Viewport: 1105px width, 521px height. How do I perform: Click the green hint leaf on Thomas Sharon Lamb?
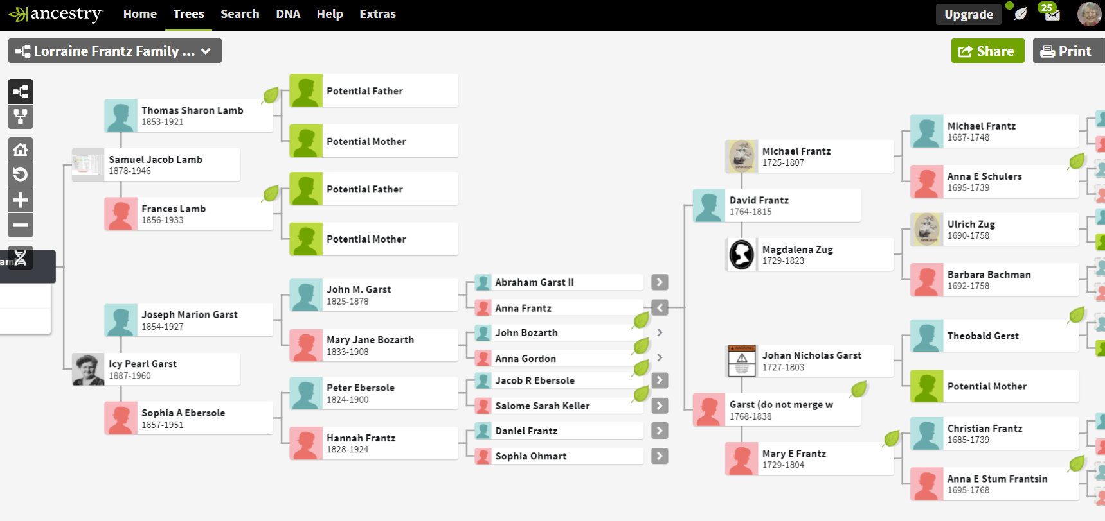click(x=271, y=96)
